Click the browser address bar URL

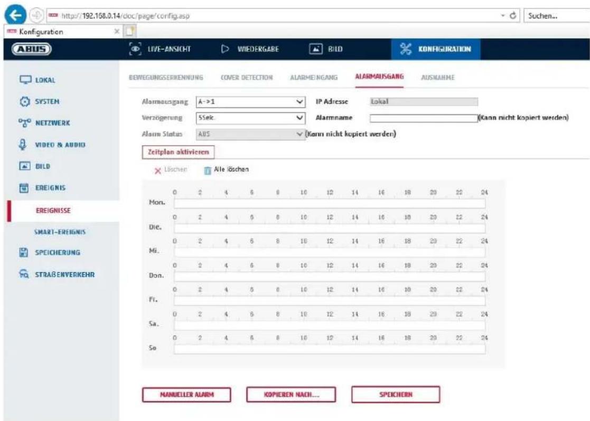(126, 16)
